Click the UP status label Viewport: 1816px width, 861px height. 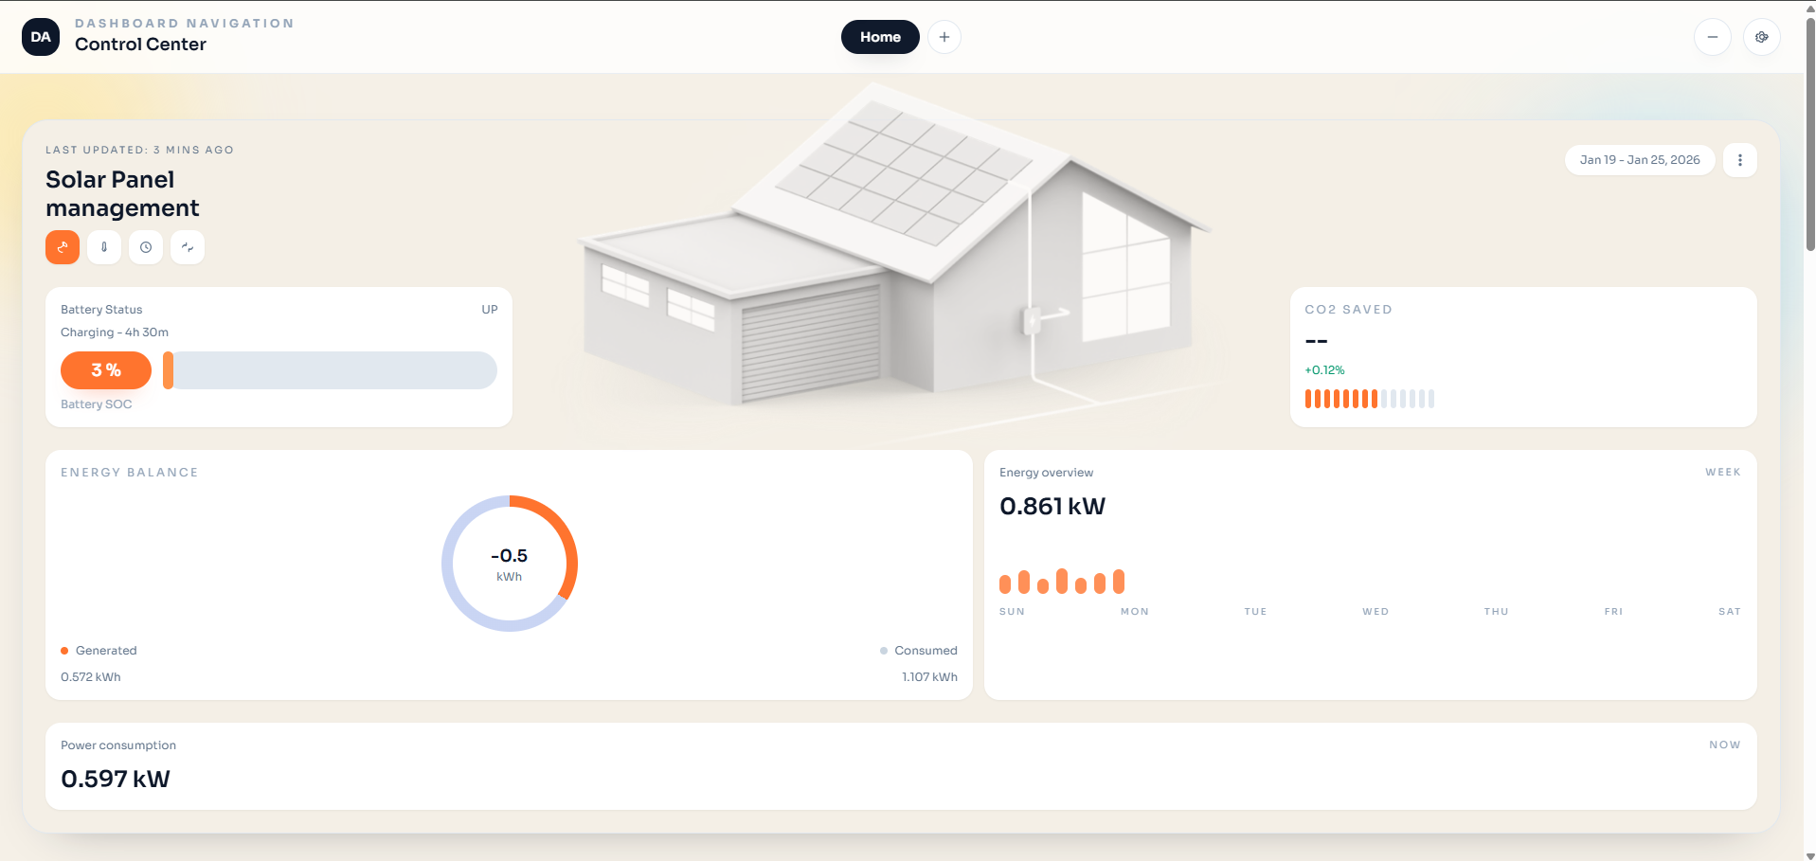pyautogui.click(x=490, y=310)
